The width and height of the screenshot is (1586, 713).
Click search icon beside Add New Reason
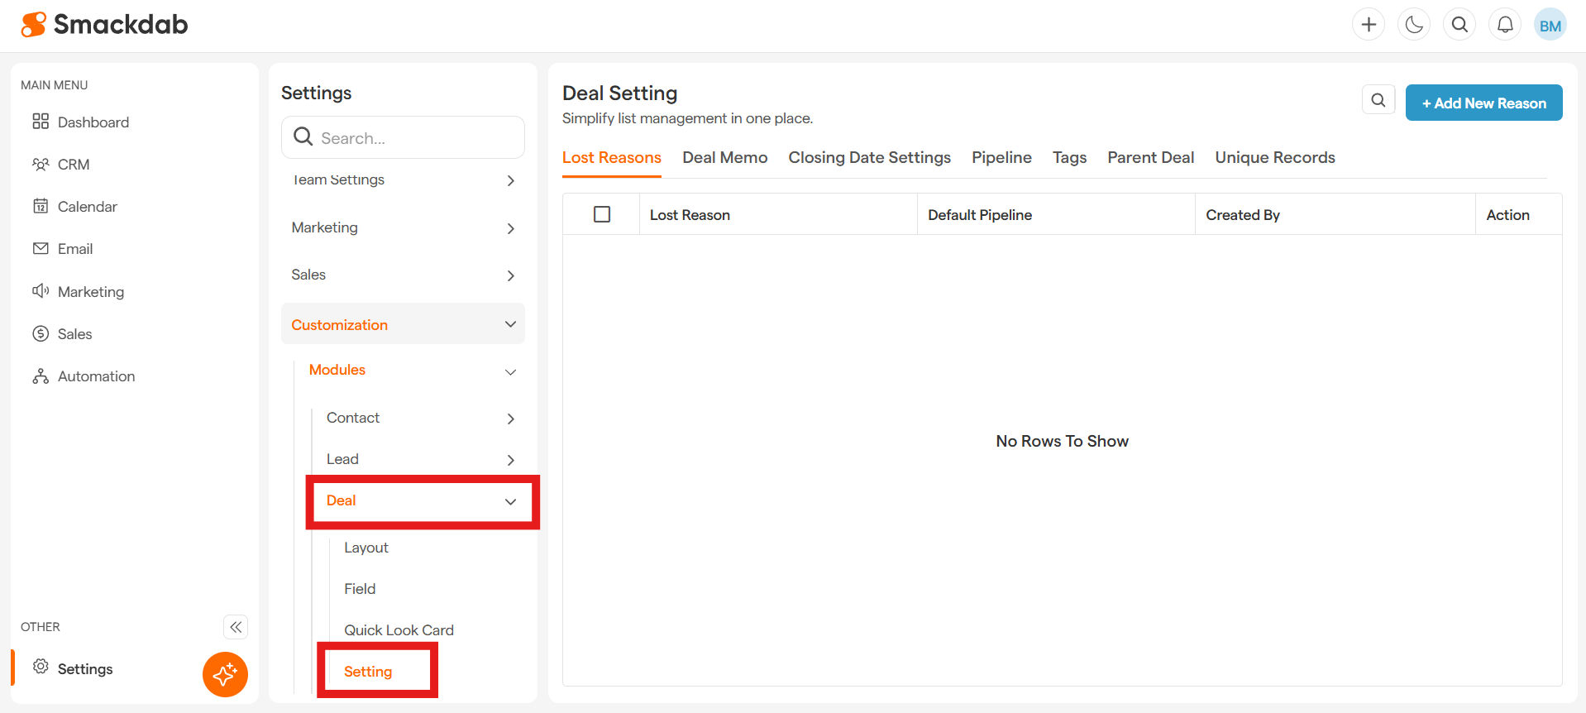click(x=1378, y=100)
